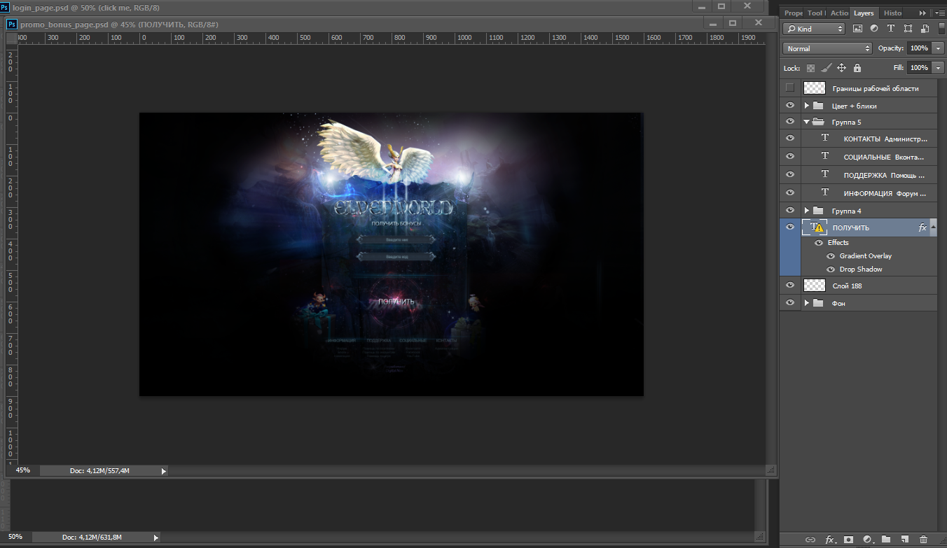Switch to the History tab

[892, 13]
